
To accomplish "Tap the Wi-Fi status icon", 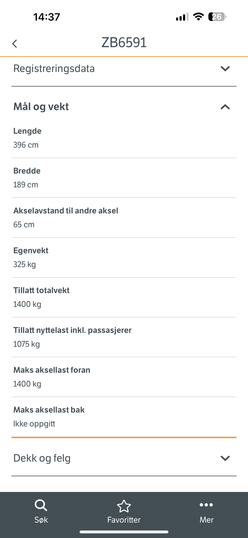I will [198, 17].
